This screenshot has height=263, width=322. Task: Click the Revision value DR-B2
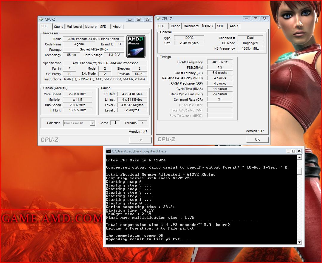[x=140, y=74]
